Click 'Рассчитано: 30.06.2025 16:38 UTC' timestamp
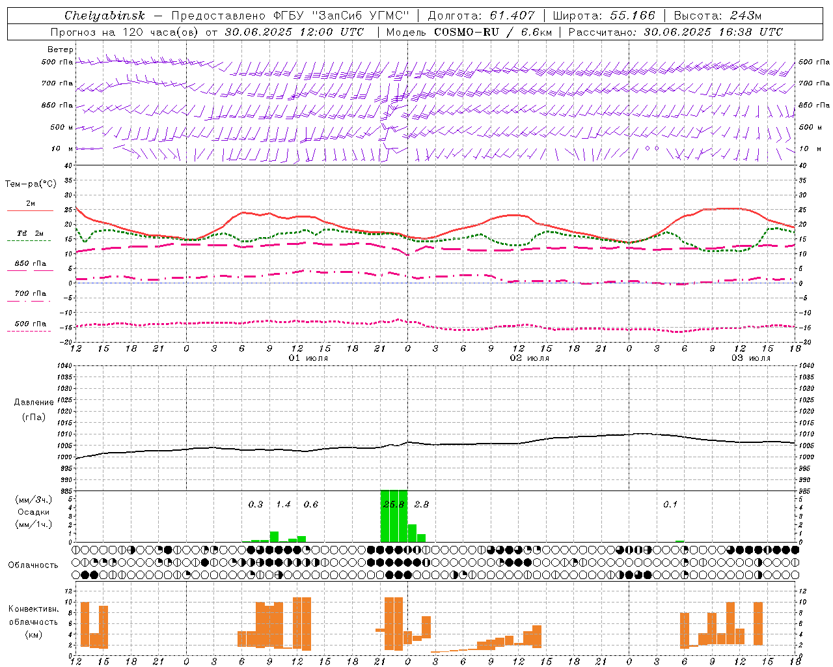The image size is (833, 667). point(676,32)
